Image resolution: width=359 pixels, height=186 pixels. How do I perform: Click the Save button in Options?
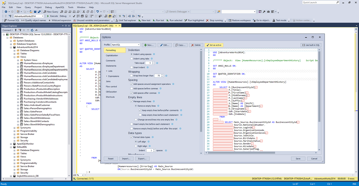pyautogui.click(x=298, y=159)
